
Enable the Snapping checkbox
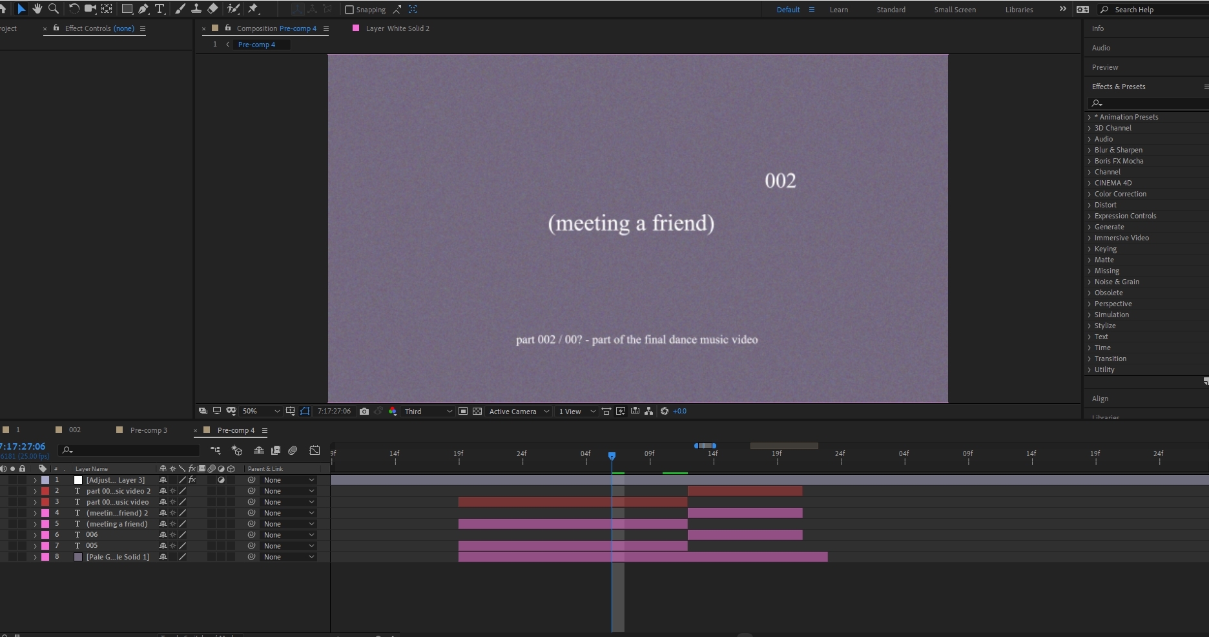349,10
